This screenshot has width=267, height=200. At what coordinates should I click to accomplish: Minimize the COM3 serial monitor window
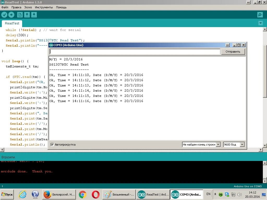tap(234, 45)
